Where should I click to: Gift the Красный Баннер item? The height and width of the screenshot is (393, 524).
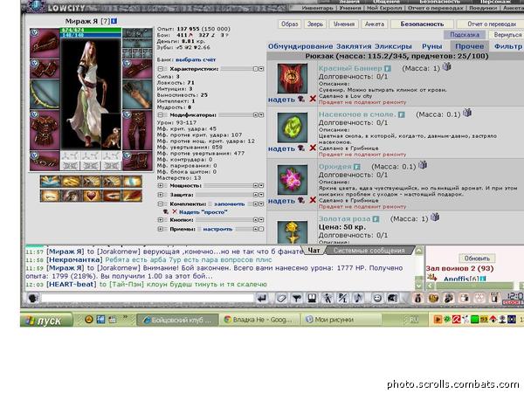tap(447, 67)
